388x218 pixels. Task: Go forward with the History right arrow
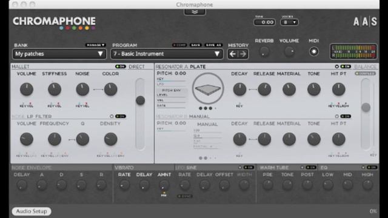(x=243, y=54)
